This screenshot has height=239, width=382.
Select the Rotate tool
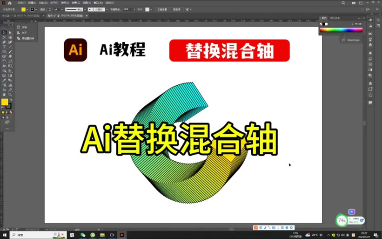(x=4, y=61)
